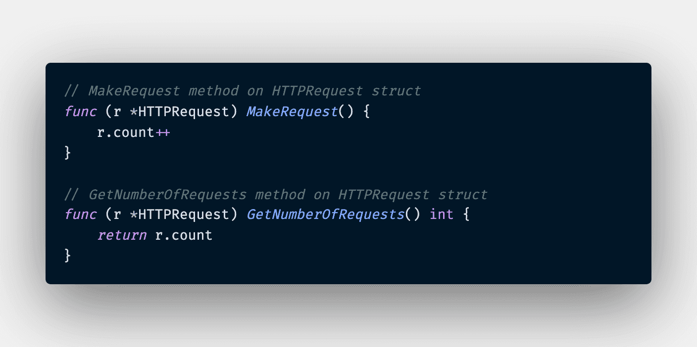Click the word struct in the second comment
The height and width of the screenshot is (347, 697).
(x=462, y=194)
